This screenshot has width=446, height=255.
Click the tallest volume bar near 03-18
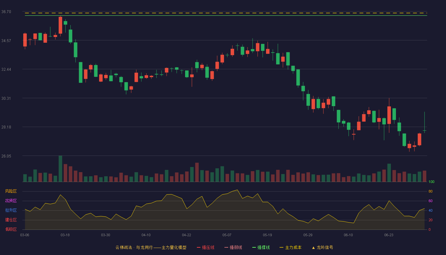point(60,169)
